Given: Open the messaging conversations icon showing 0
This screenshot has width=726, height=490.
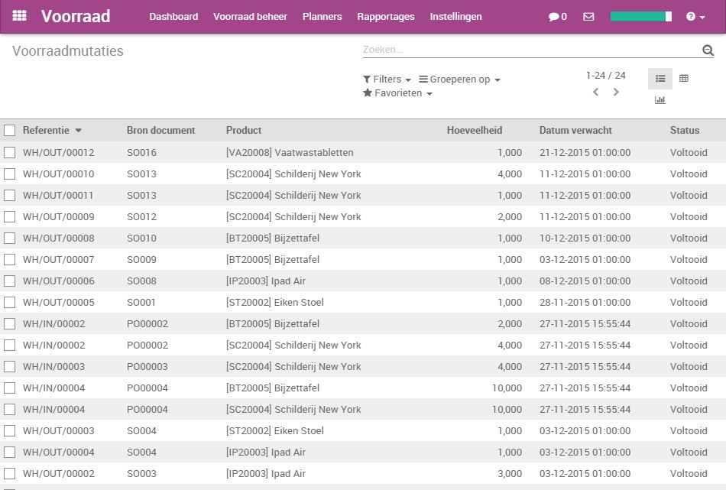Looking at the screenshot, I should click(x=557, y=16).
